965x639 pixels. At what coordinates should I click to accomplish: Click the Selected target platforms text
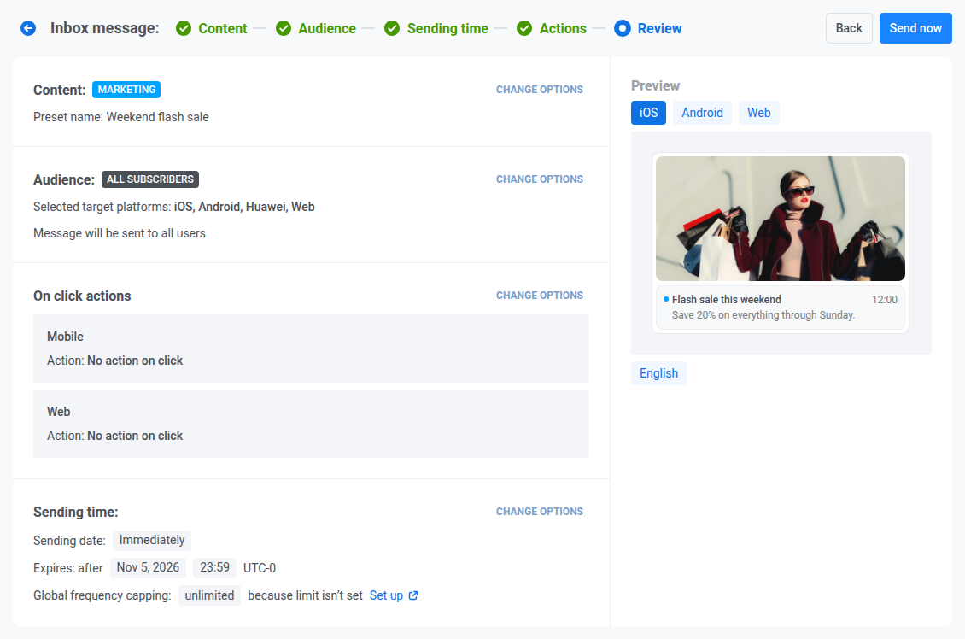pos(173,207)
